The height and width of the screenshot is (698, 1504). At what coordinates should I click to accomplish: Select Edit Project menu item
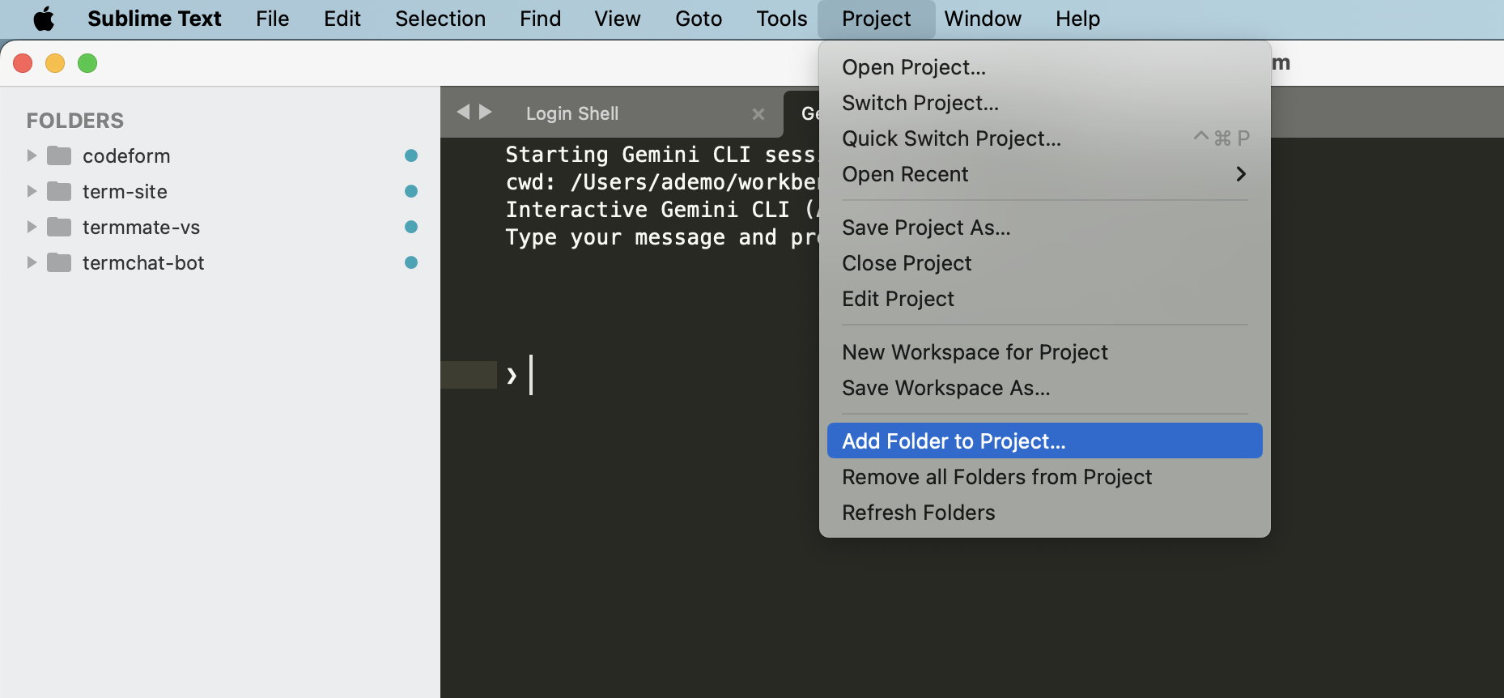click(1044, 299)
